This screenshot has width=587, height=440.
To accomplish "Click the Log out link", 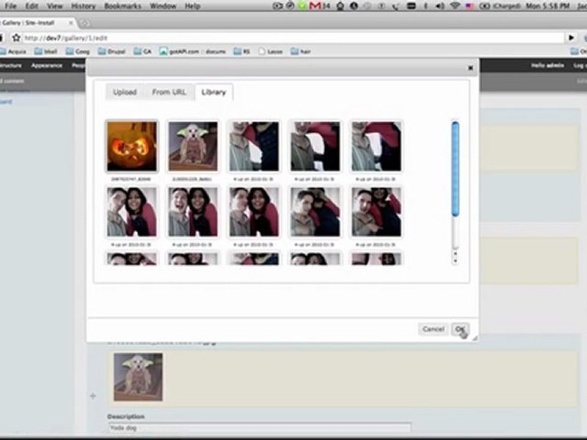I will click(580, 65).
